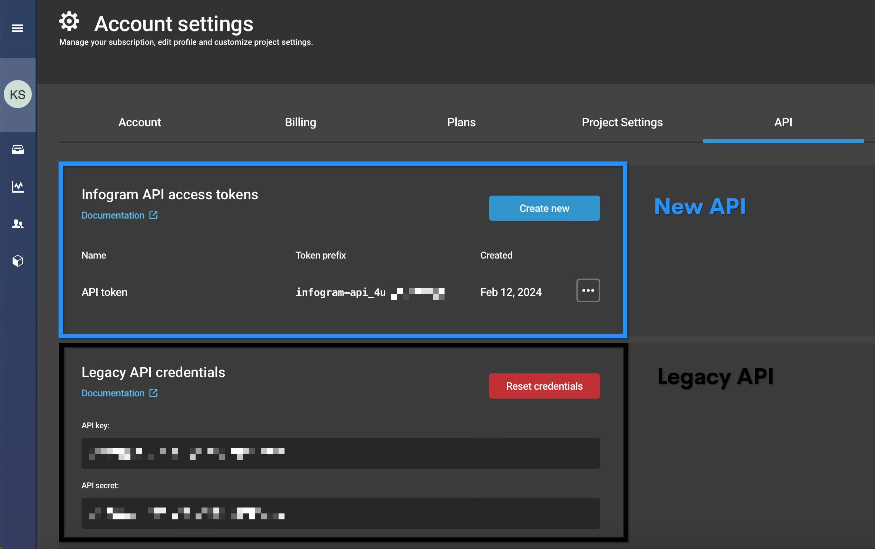
Task: Open the cube icon in sidebar
Action: click(17, 261)
